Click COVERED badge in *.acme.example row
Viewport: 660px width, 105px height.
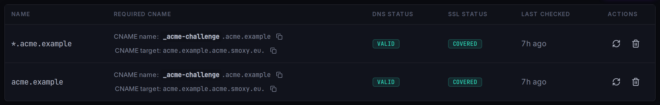click(465, 44)
